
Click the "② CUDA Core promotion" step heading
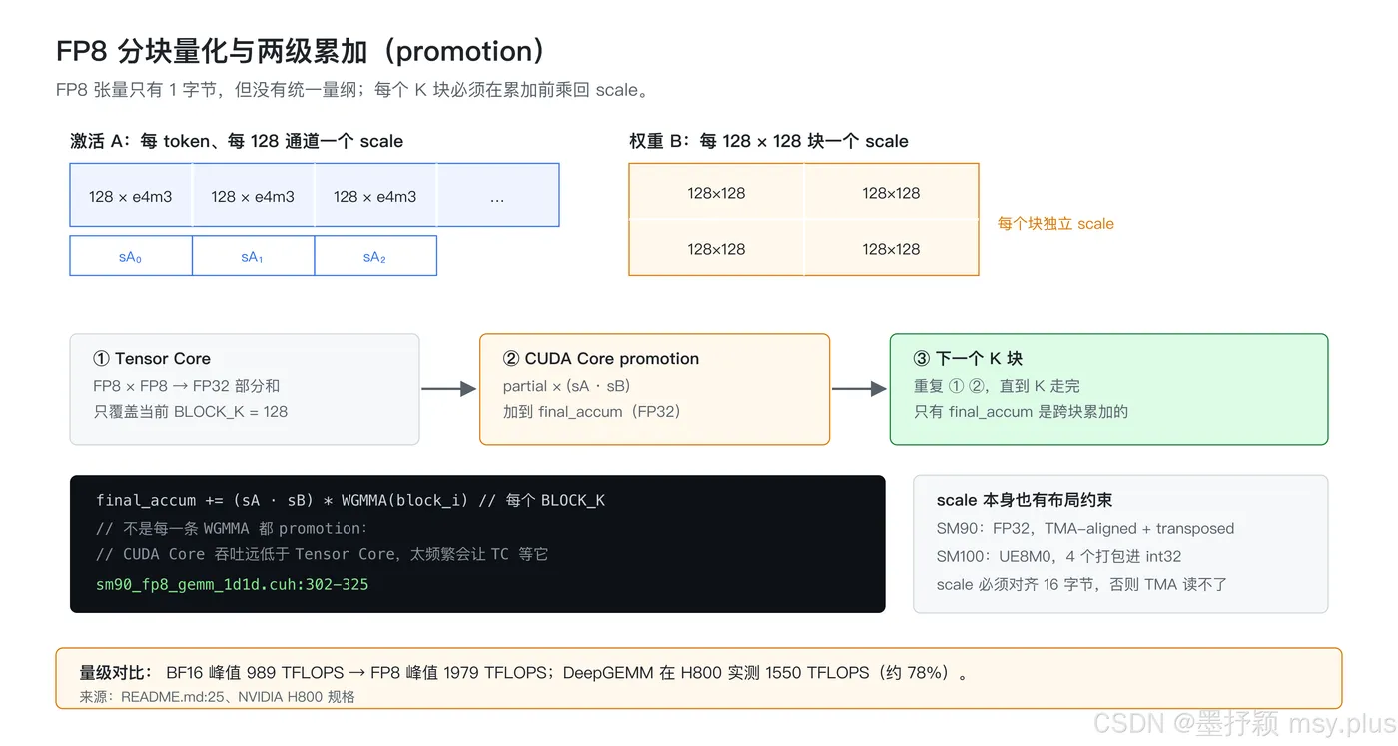601,359
